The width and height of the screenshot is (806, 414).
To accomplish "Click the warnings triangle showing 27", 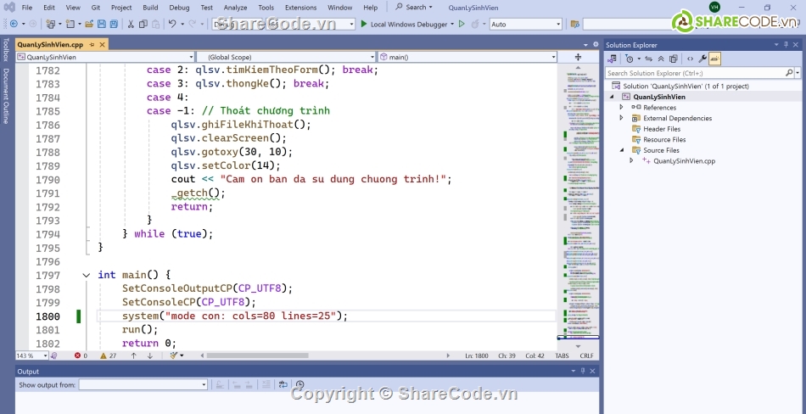I will [104, 355].
